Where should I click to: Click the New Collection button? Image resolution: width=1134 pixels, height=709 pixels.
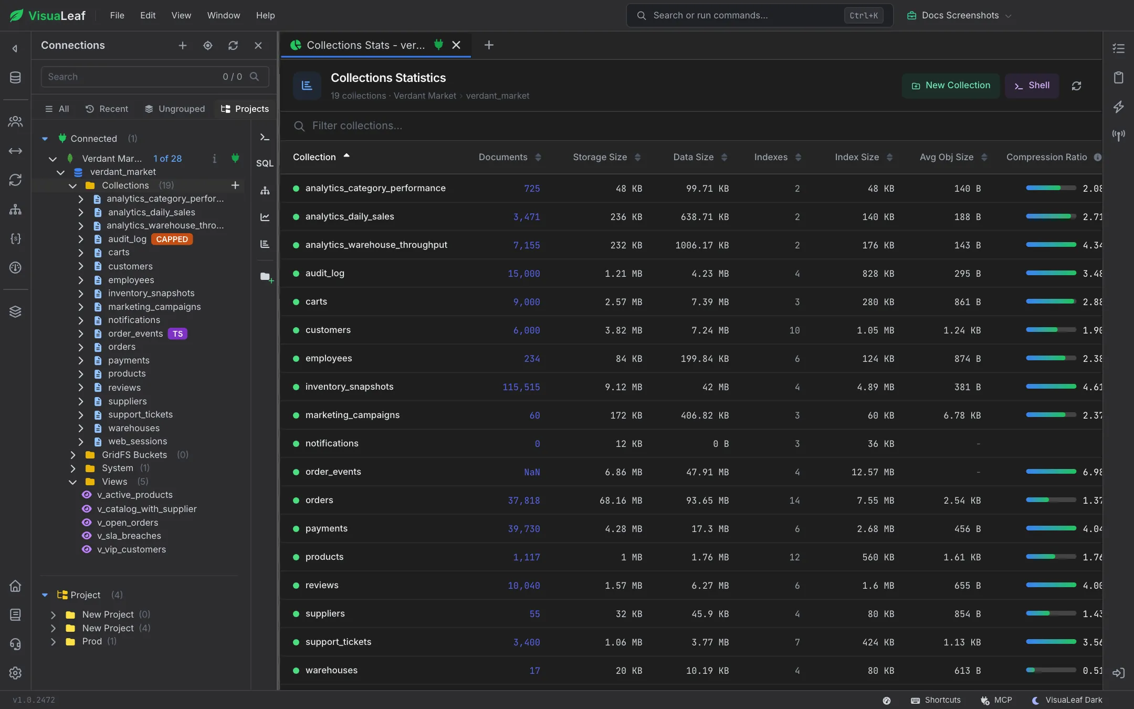point(951,86)
